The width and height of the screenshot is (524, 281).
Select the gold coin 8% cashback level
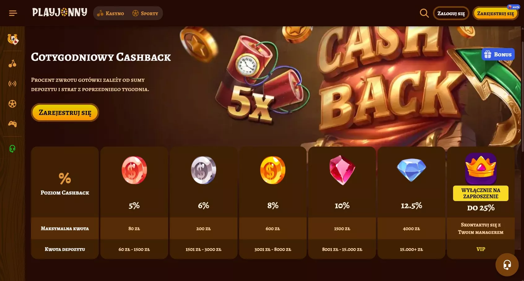coord(273,203)
